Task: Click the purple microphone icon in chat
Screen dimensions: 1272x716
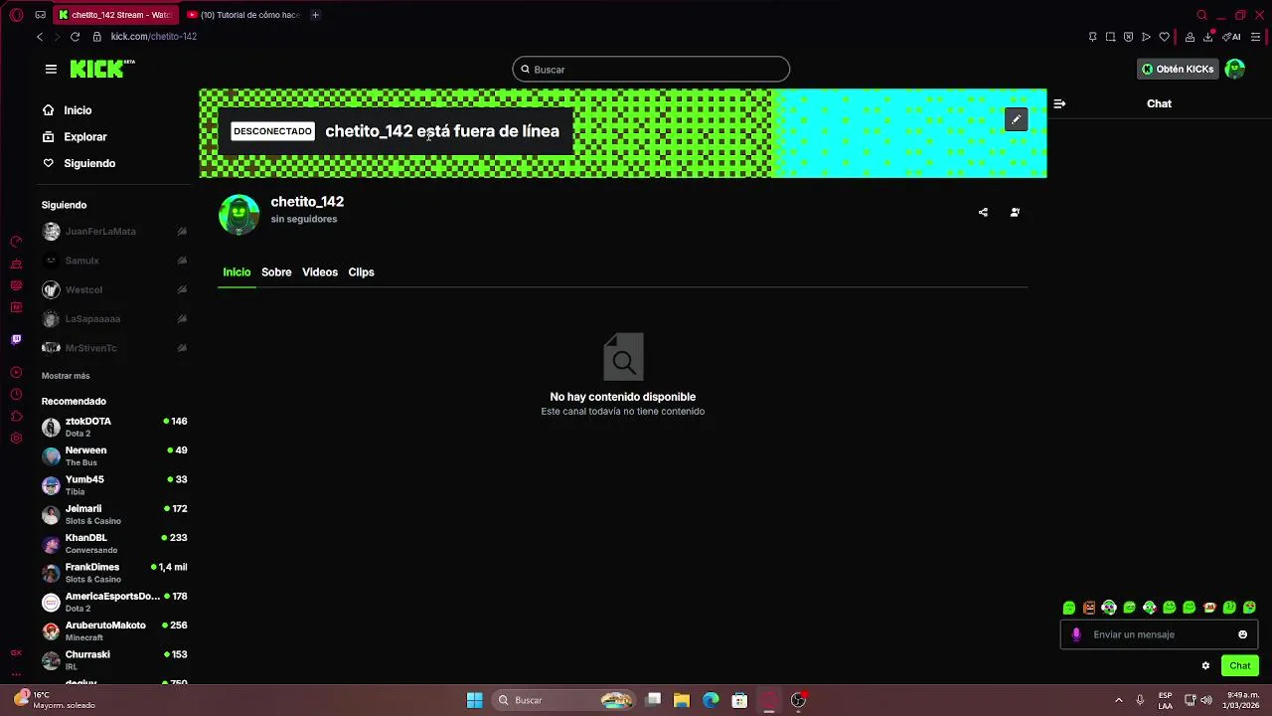Action: [1075, 634]
